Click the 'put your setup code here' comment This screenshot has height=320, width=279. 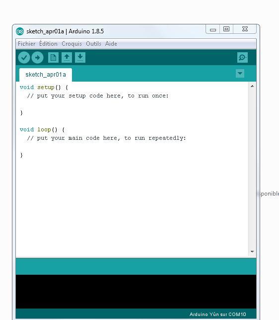pos(98,96)
